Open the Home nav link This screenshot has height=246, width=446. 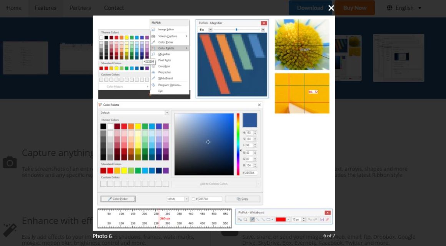coord(14,8)
